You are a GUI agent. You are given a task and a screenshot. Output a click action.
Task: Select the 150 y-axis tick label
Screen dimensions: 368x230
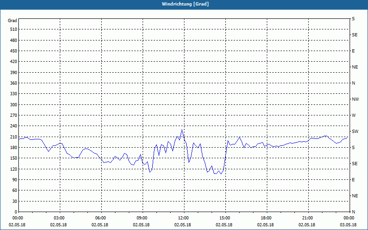pyautogui.click(x=14, y=158)
